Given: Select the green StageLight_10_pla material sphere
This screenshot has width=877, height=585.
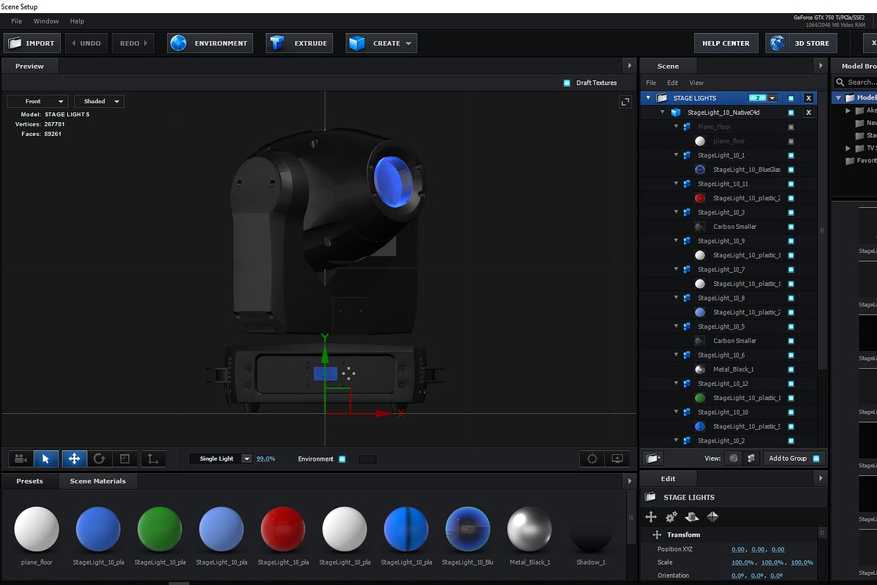Looking at the screenshot, I should (x=159, y=529).
